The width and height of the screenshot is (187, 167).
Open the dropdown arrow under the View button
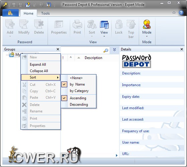[104, 36]
